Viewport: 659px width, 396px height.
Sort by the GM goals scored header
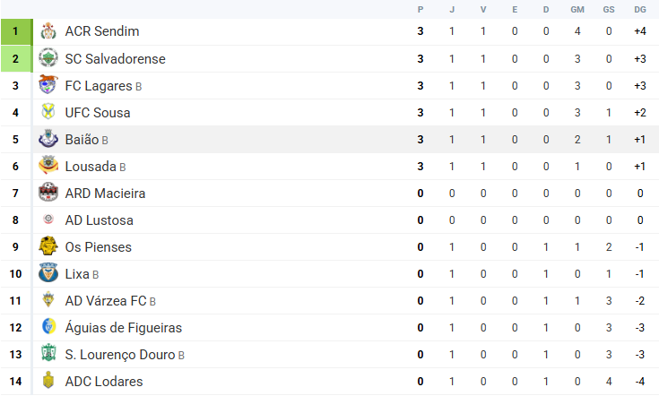coord(577,9)
